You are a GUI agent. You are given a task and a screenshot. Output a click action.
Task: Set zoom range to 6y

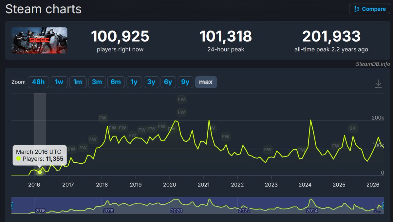click(x=168, y=82)
